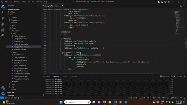Add a new terminal with plus icon
Screen dimensions: 187x105
[x=167, y=76]
